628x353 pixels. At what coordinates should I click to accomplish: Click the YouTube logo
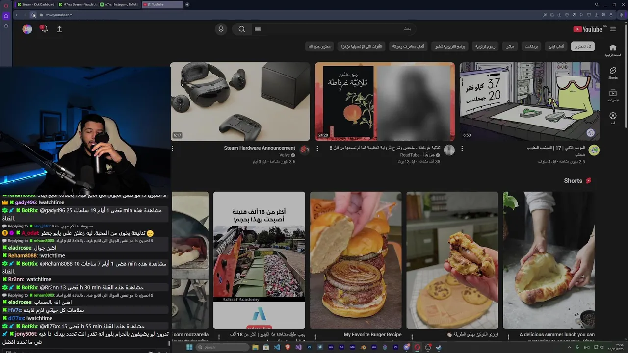588,29
